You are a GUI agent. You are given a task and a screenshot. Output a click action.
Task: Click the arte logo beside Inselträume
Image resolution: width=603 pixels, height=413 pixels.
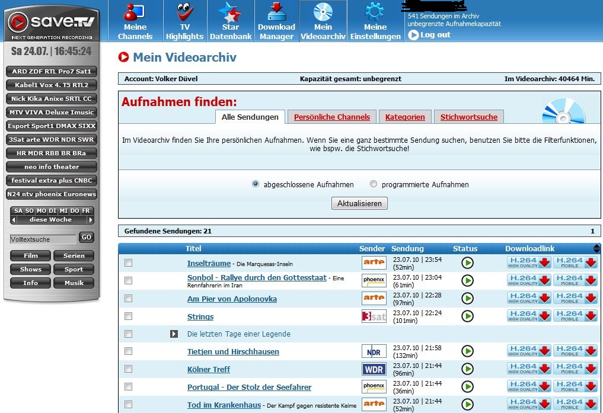[x=374, y=262]
